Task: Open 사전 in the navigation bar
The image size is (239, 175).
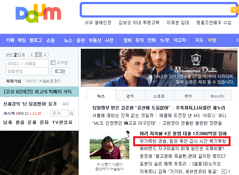Action: click(x=109, y=40)
